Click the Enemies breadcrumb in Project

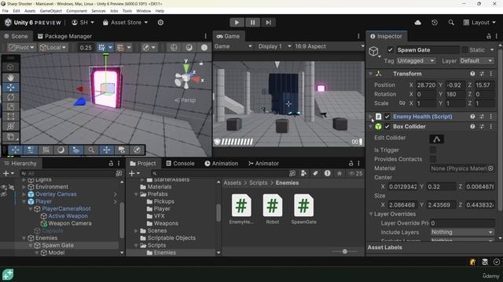click(x=287, y=183)
